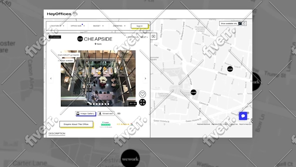The image size is (296, 167).
Task: Click the '2 offices available' label
Action: pyautogui.click(x=65, y=61)
